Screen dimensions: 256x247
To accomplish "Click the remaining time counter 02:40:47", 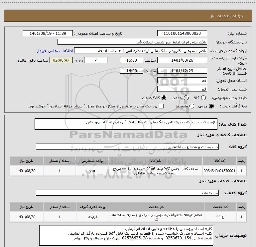I will [x=61, y=60].
